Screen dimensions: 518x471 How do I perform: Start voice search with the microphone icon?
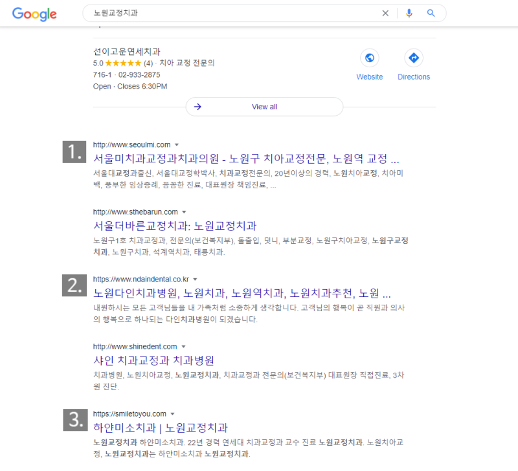409,13
